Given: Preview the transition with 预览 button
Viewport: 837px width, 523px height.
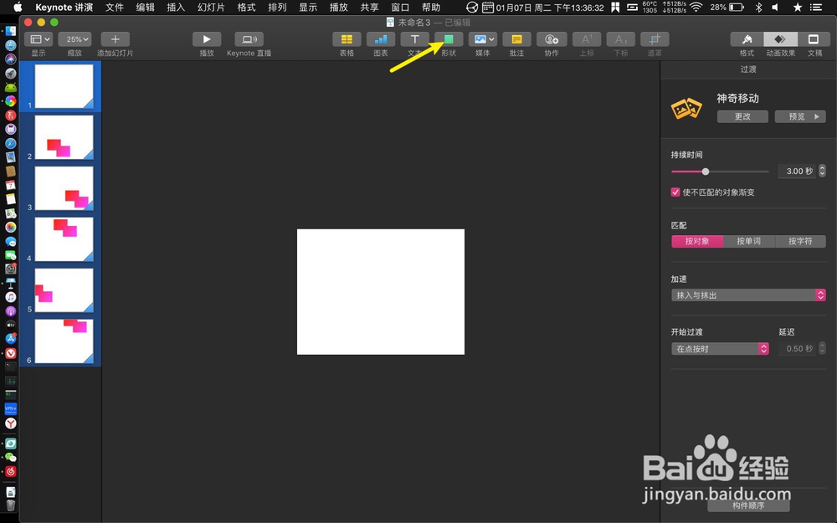Looking at the screenshot, I should 800,116.
